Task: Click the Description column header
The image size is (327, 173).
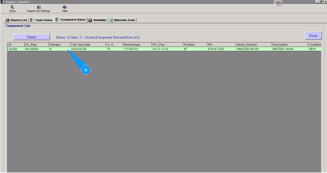Action: click(x=290, y=45)
